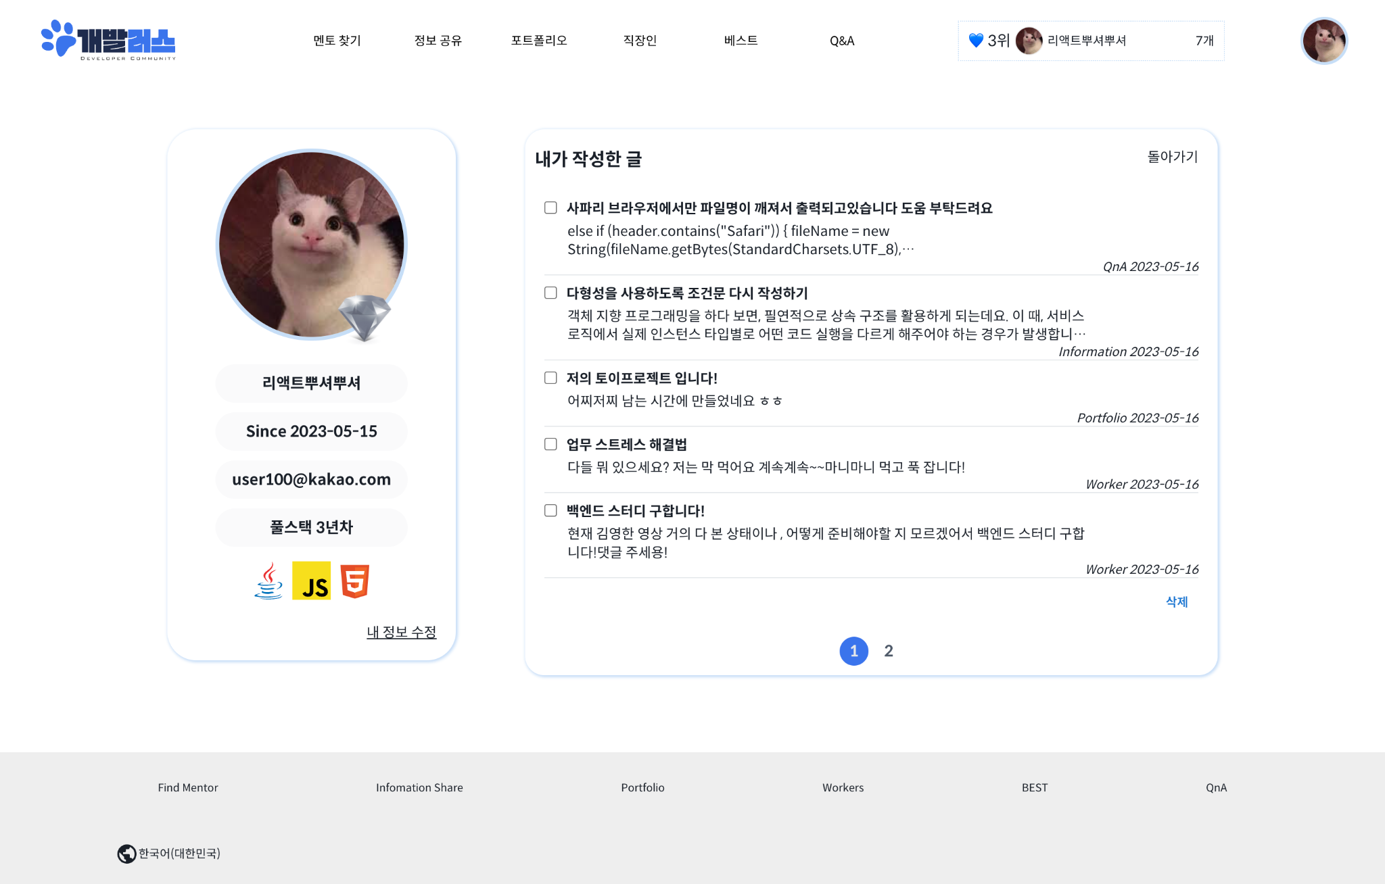Click 내 정보 수정 link
Viewport: 1385px width, 884px height.
coord(401,632)
